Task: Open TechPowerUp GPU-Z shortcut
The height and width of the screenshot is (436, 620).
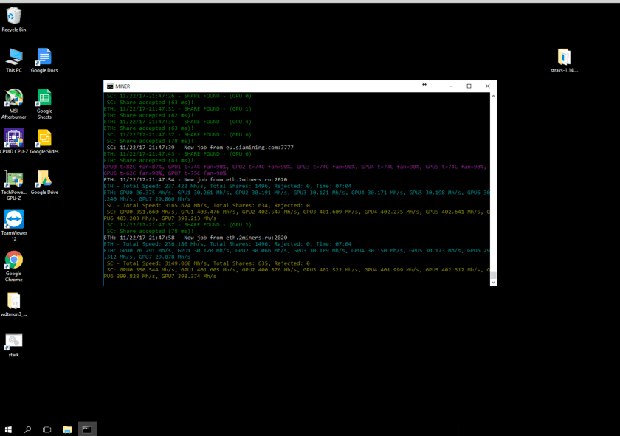Action: [x=13, y=179]
